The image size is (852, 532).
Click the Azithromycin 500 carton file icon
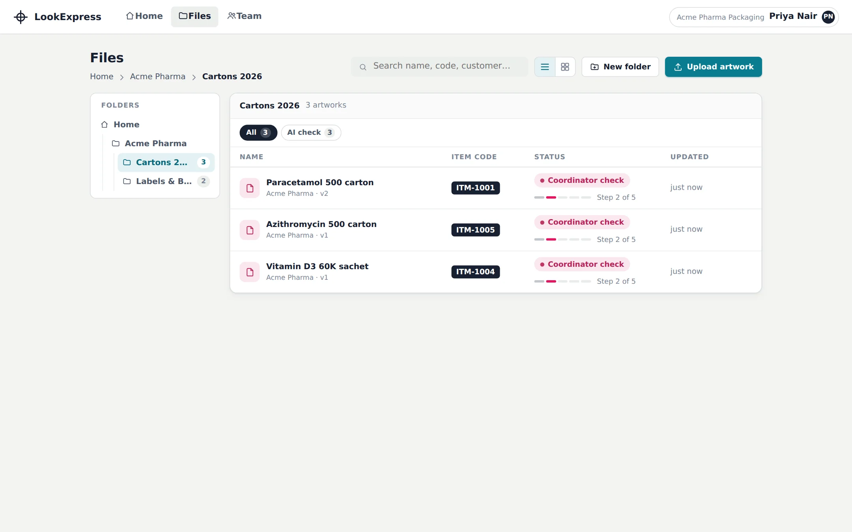tap(250, 230)
